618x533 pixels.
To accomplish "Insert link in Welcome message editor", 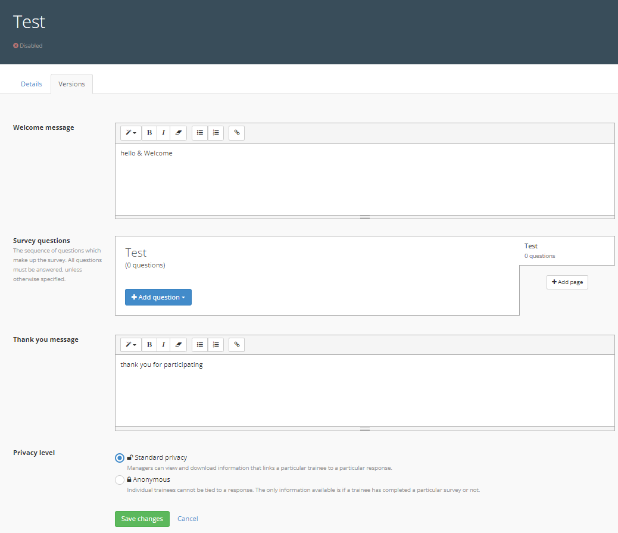I will (236, 133).
